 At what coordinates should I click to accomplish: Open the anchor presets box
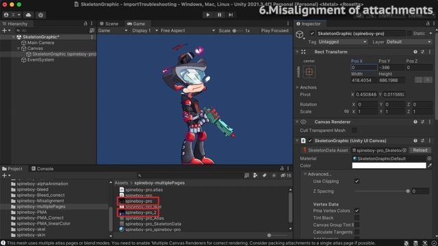309,72
